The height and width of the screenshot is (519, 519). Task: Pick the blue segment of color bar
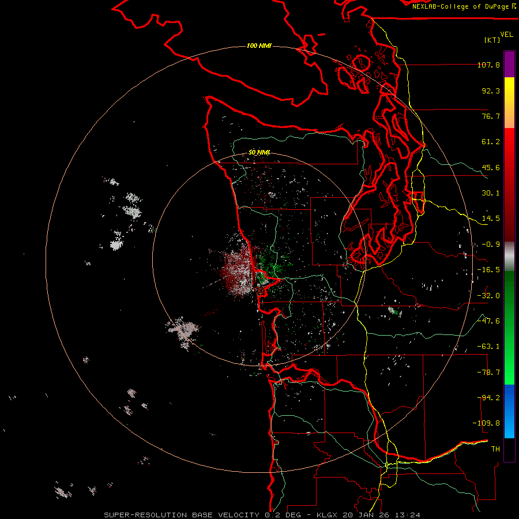pos(509,411)
